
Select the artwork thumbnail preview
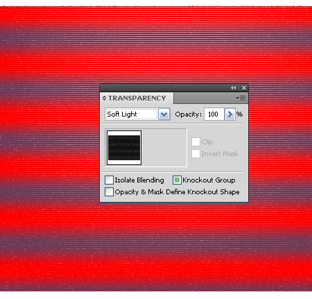(124, 148)
